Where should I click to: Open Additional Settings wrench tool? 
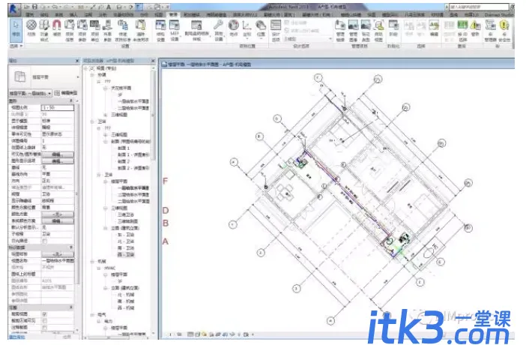click(218, 29)
